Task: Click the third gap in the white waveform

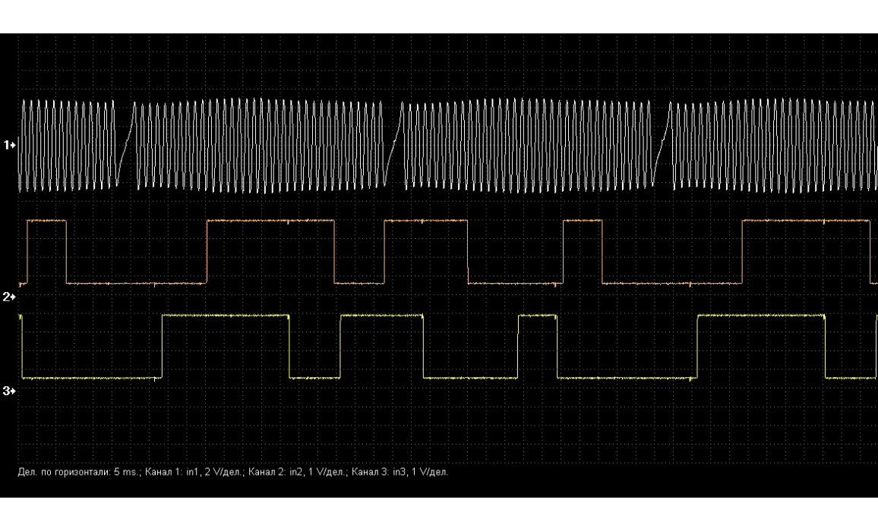Action: tap(662, 144)
